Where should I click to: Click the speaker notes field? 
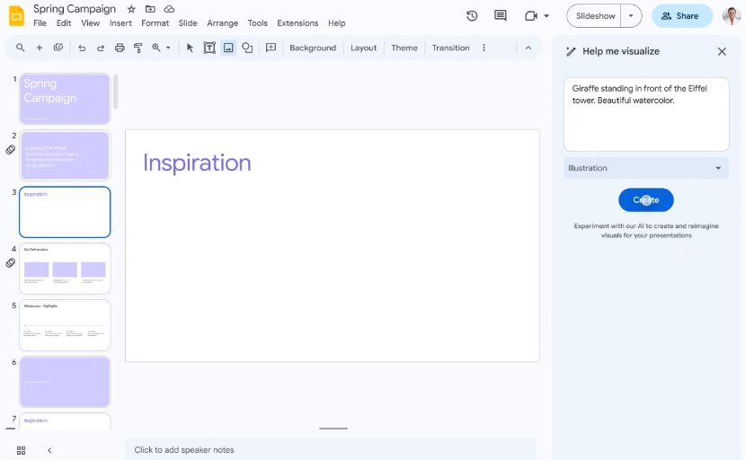tap(330, 449)
